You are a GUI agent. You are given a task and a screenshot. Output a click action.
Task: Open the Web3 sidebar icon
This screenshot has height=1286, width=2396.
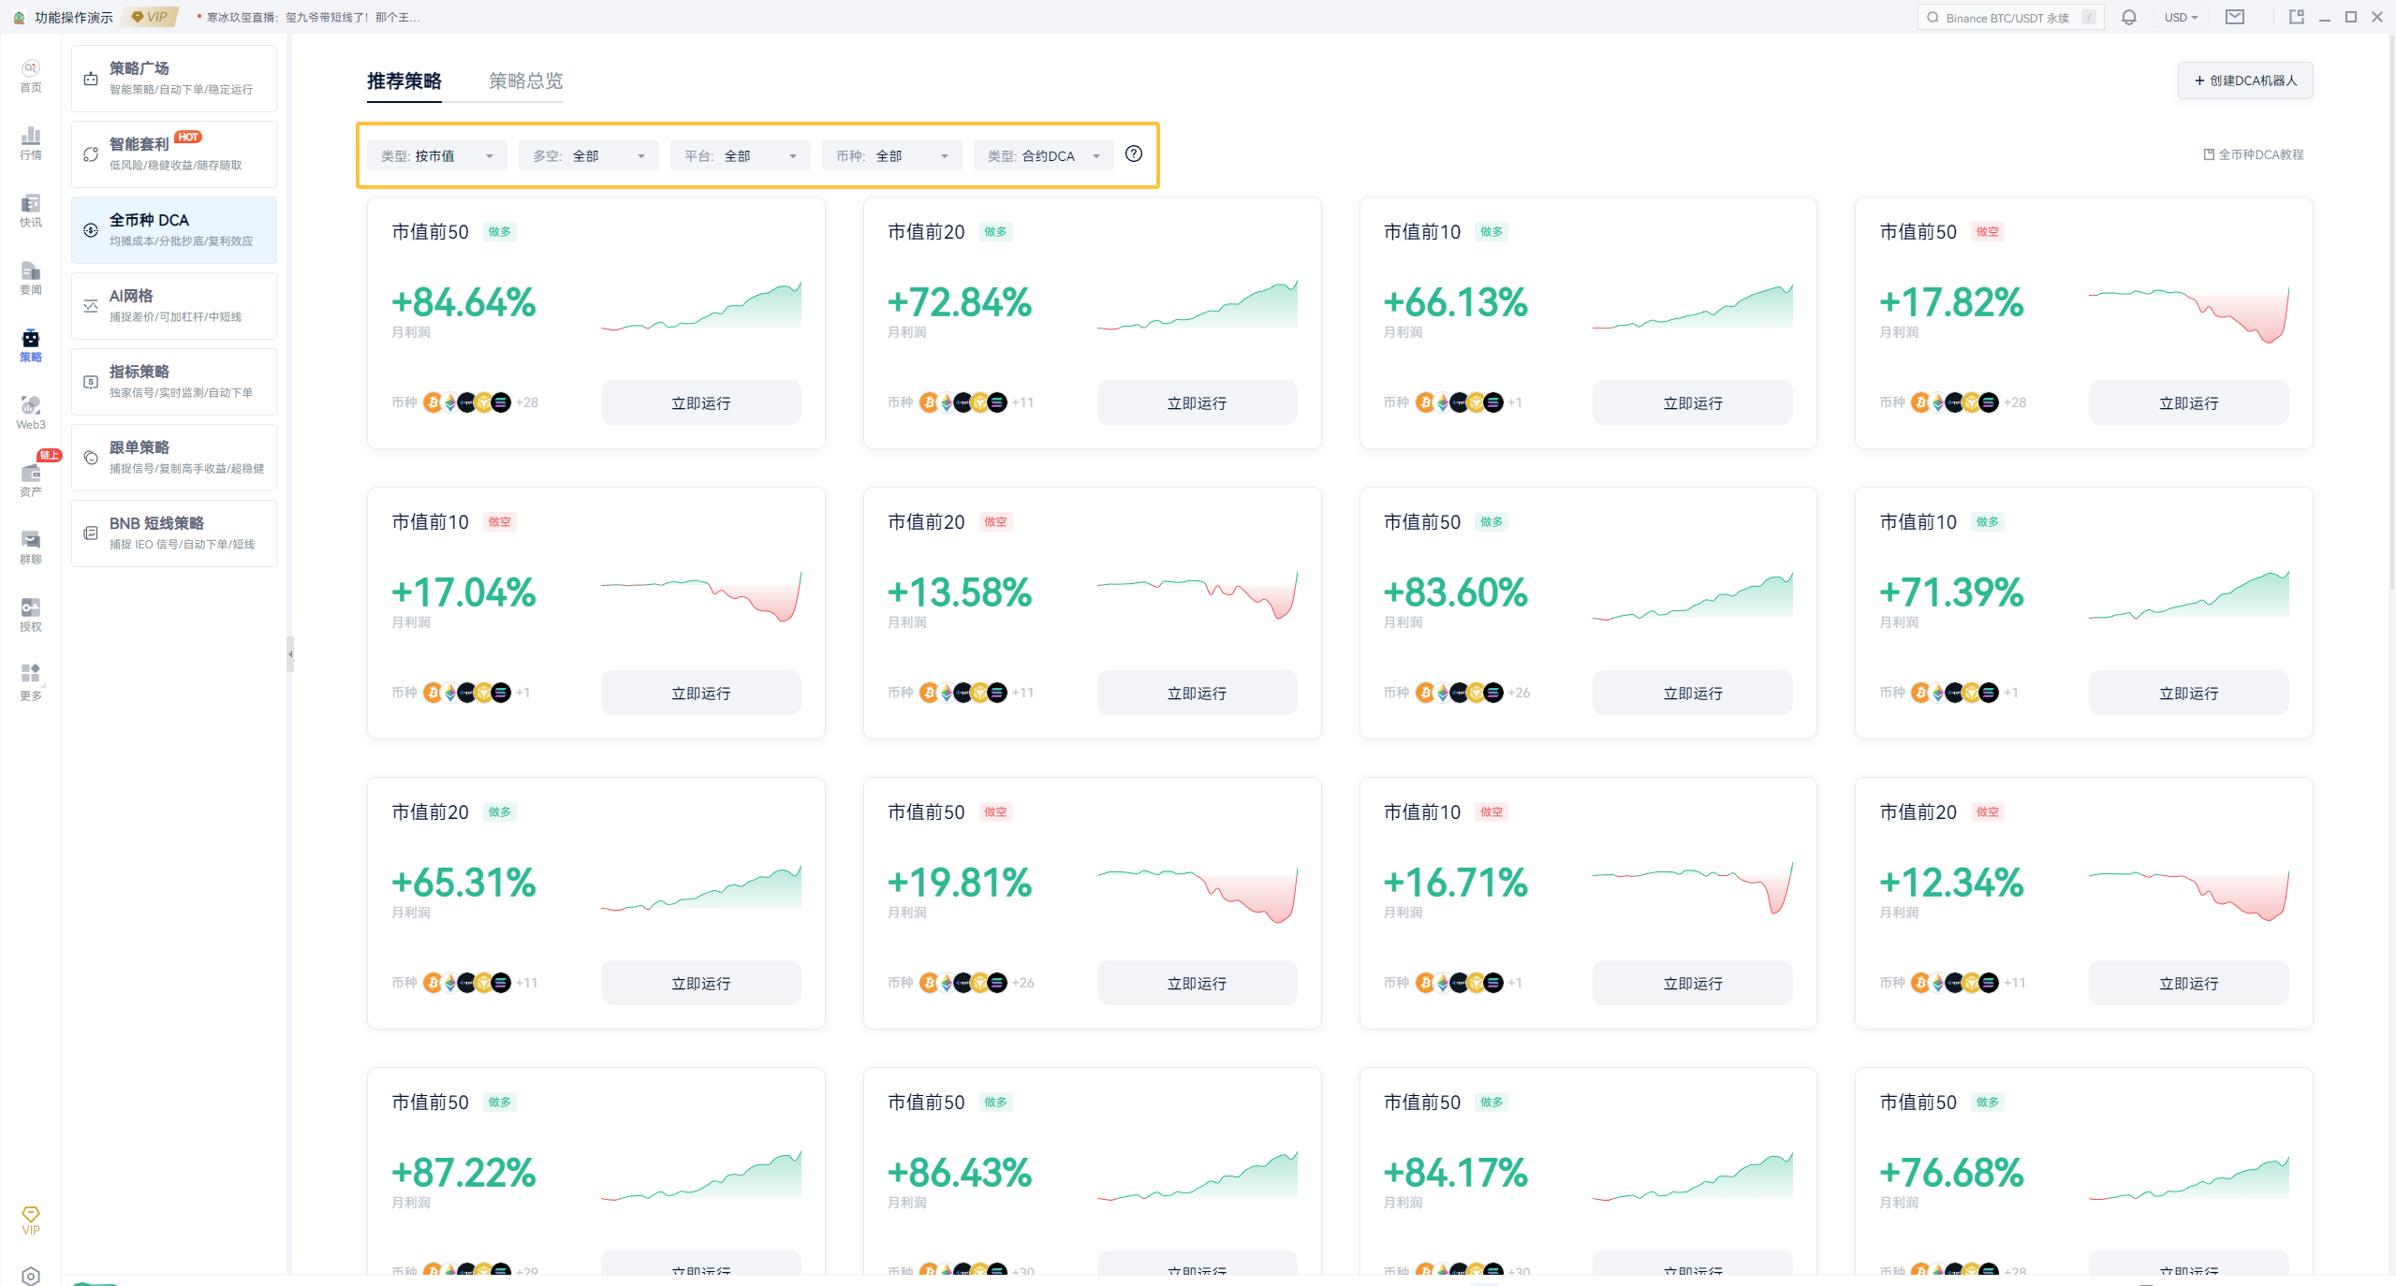(30, 412)
